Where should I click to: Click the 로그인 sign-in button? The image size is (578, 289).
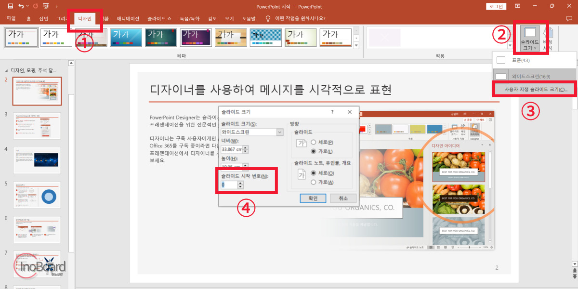click(496, 6)
